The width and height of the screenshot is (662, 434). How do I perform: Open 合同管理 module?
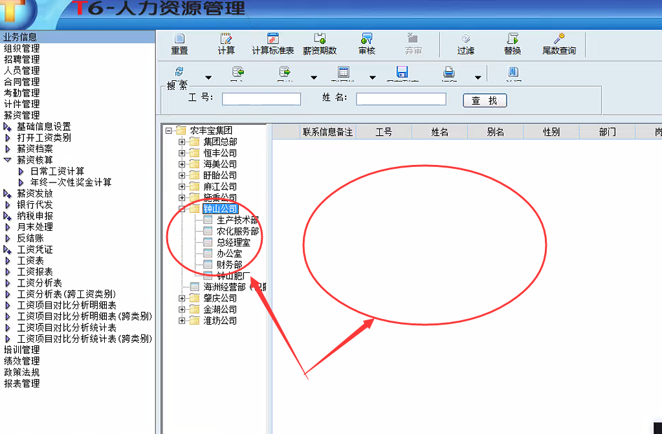(x=21, y=82)
